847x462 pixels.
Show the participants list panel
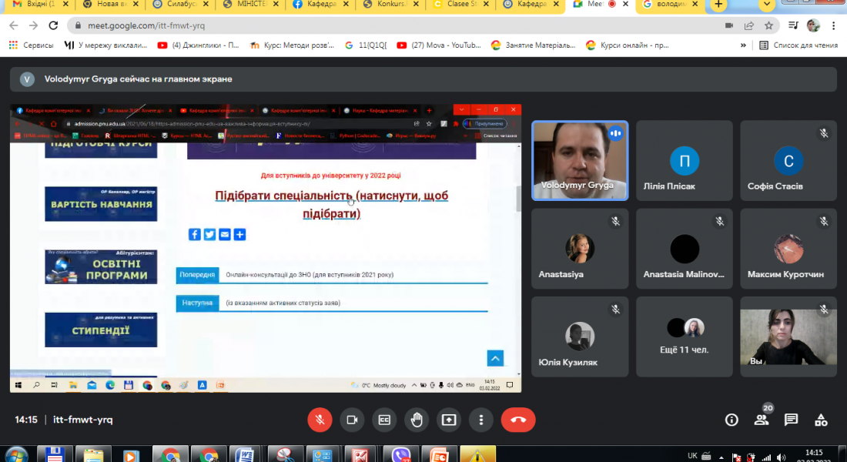pos(762,420)
